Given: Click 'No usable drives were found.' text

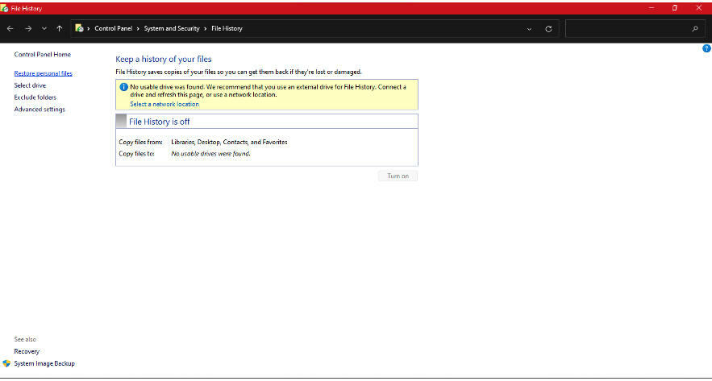Looking at the screenshot, I should (x=210, y=154).
